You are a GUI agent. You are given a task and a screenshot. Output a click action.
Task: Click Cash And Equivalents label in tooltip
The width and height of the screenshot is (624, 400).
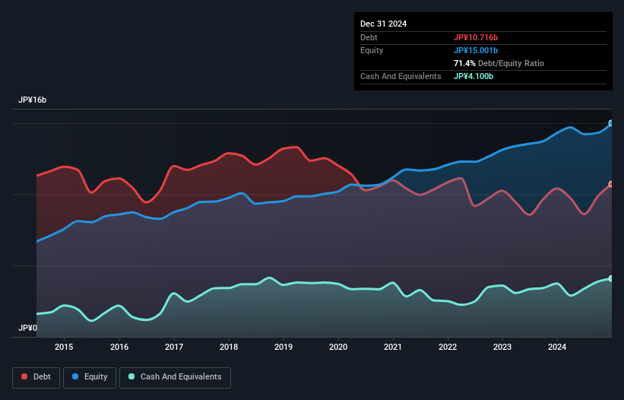pyautogui.click(x=401, y=76)
